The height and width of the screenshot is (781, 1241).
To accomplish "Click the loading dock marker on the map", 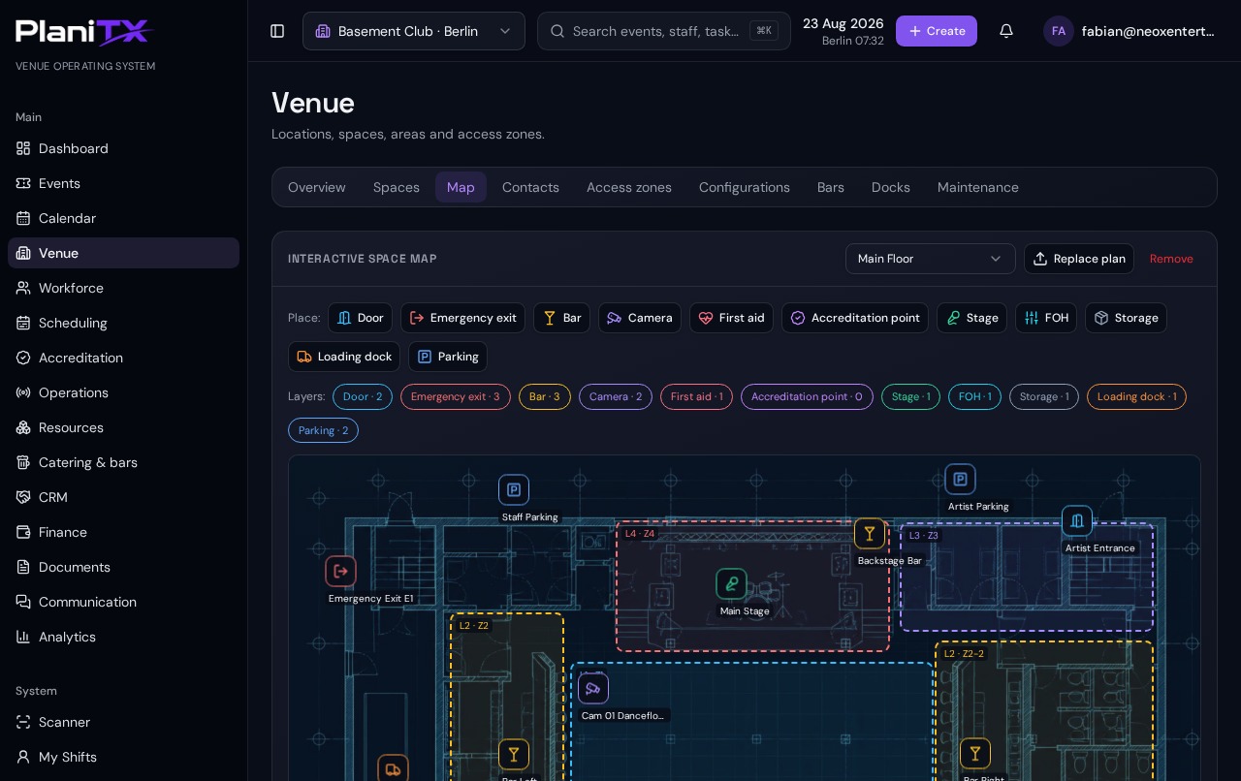I will point(393,769).
